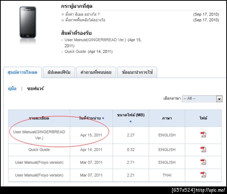Open the top Quick Guide link
Image resolution: width=227 pixels, height=194 pixels.
pyautogui.click(x=75, y=52)
